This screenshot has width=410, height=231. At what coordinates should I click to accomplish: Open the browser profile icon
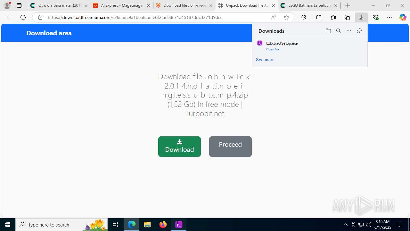click(7, 5)
